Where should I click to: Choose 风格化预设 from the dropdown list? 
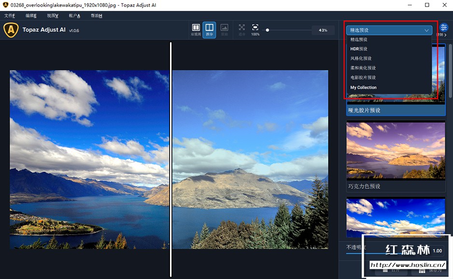(x=389, y=58)
